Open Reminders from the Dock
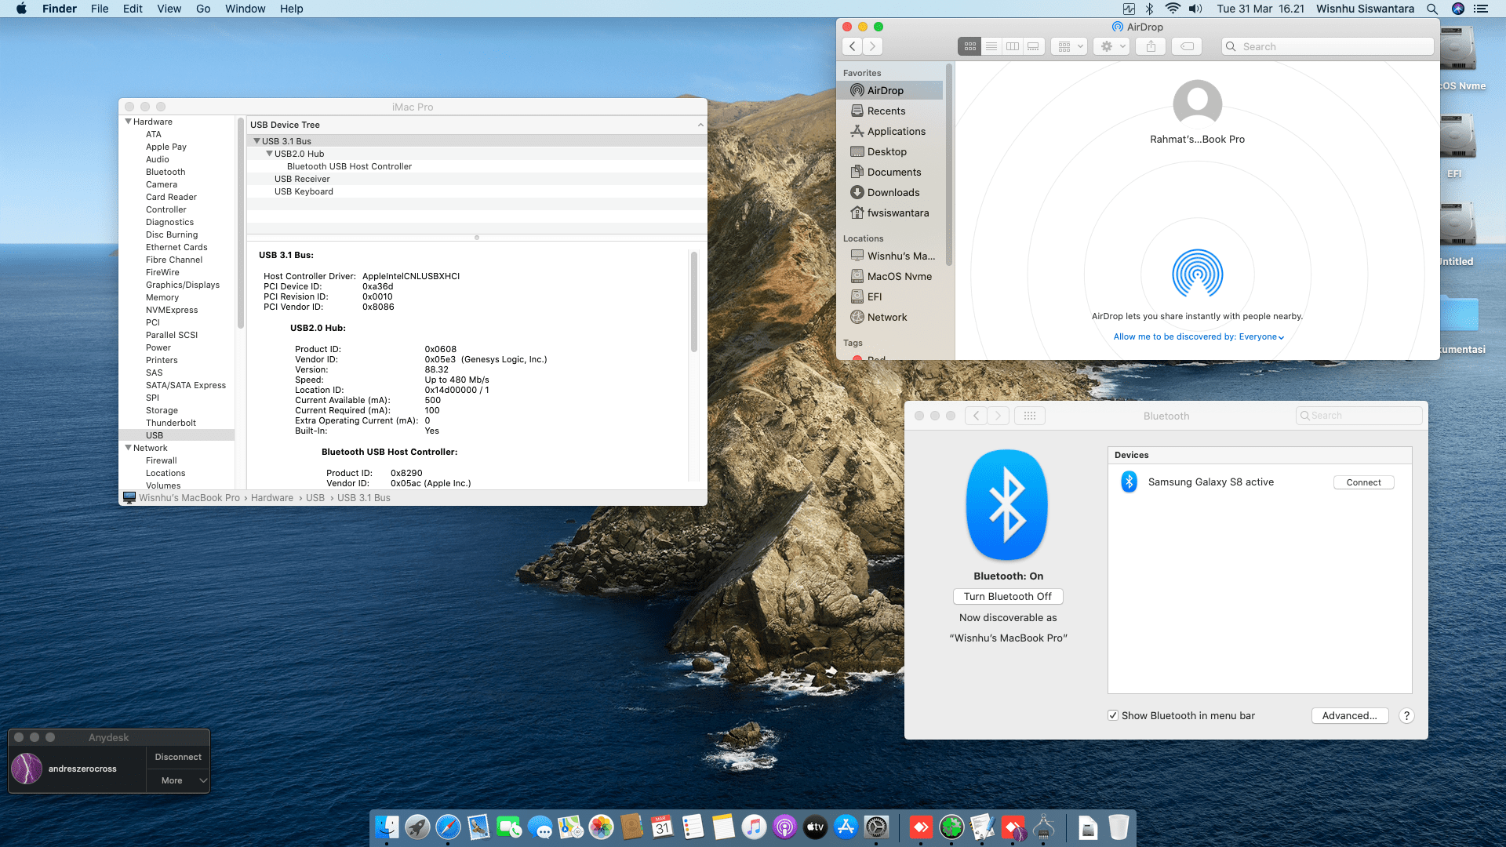The image size is (1506, 847). pos(693,827)
